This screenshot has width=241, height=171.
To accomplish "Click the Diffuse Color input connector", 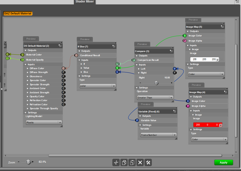I will [63, 68].
